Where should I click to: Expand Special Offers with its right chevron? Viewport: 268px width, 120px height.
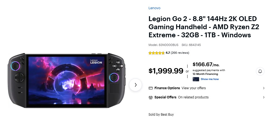pyautogui.click(x=264, y=97)
